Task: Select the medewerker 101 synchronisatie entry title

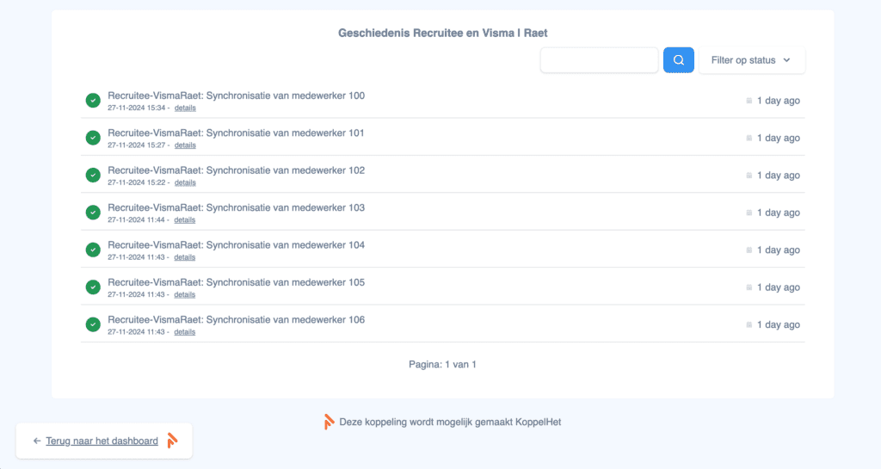Action: click(x=236, y=133)
